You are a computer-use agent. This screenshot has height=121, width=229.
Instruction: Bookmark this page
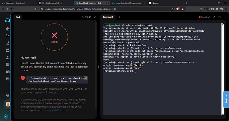[36, 9]
